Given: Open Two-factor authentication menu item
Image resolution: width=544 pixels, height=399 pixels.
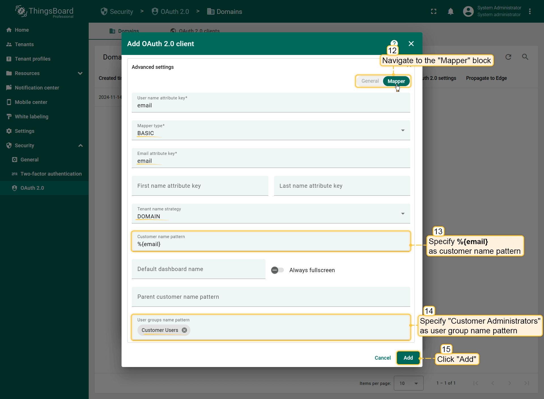Looking at the screenshot, I should (x=51, y=174).
